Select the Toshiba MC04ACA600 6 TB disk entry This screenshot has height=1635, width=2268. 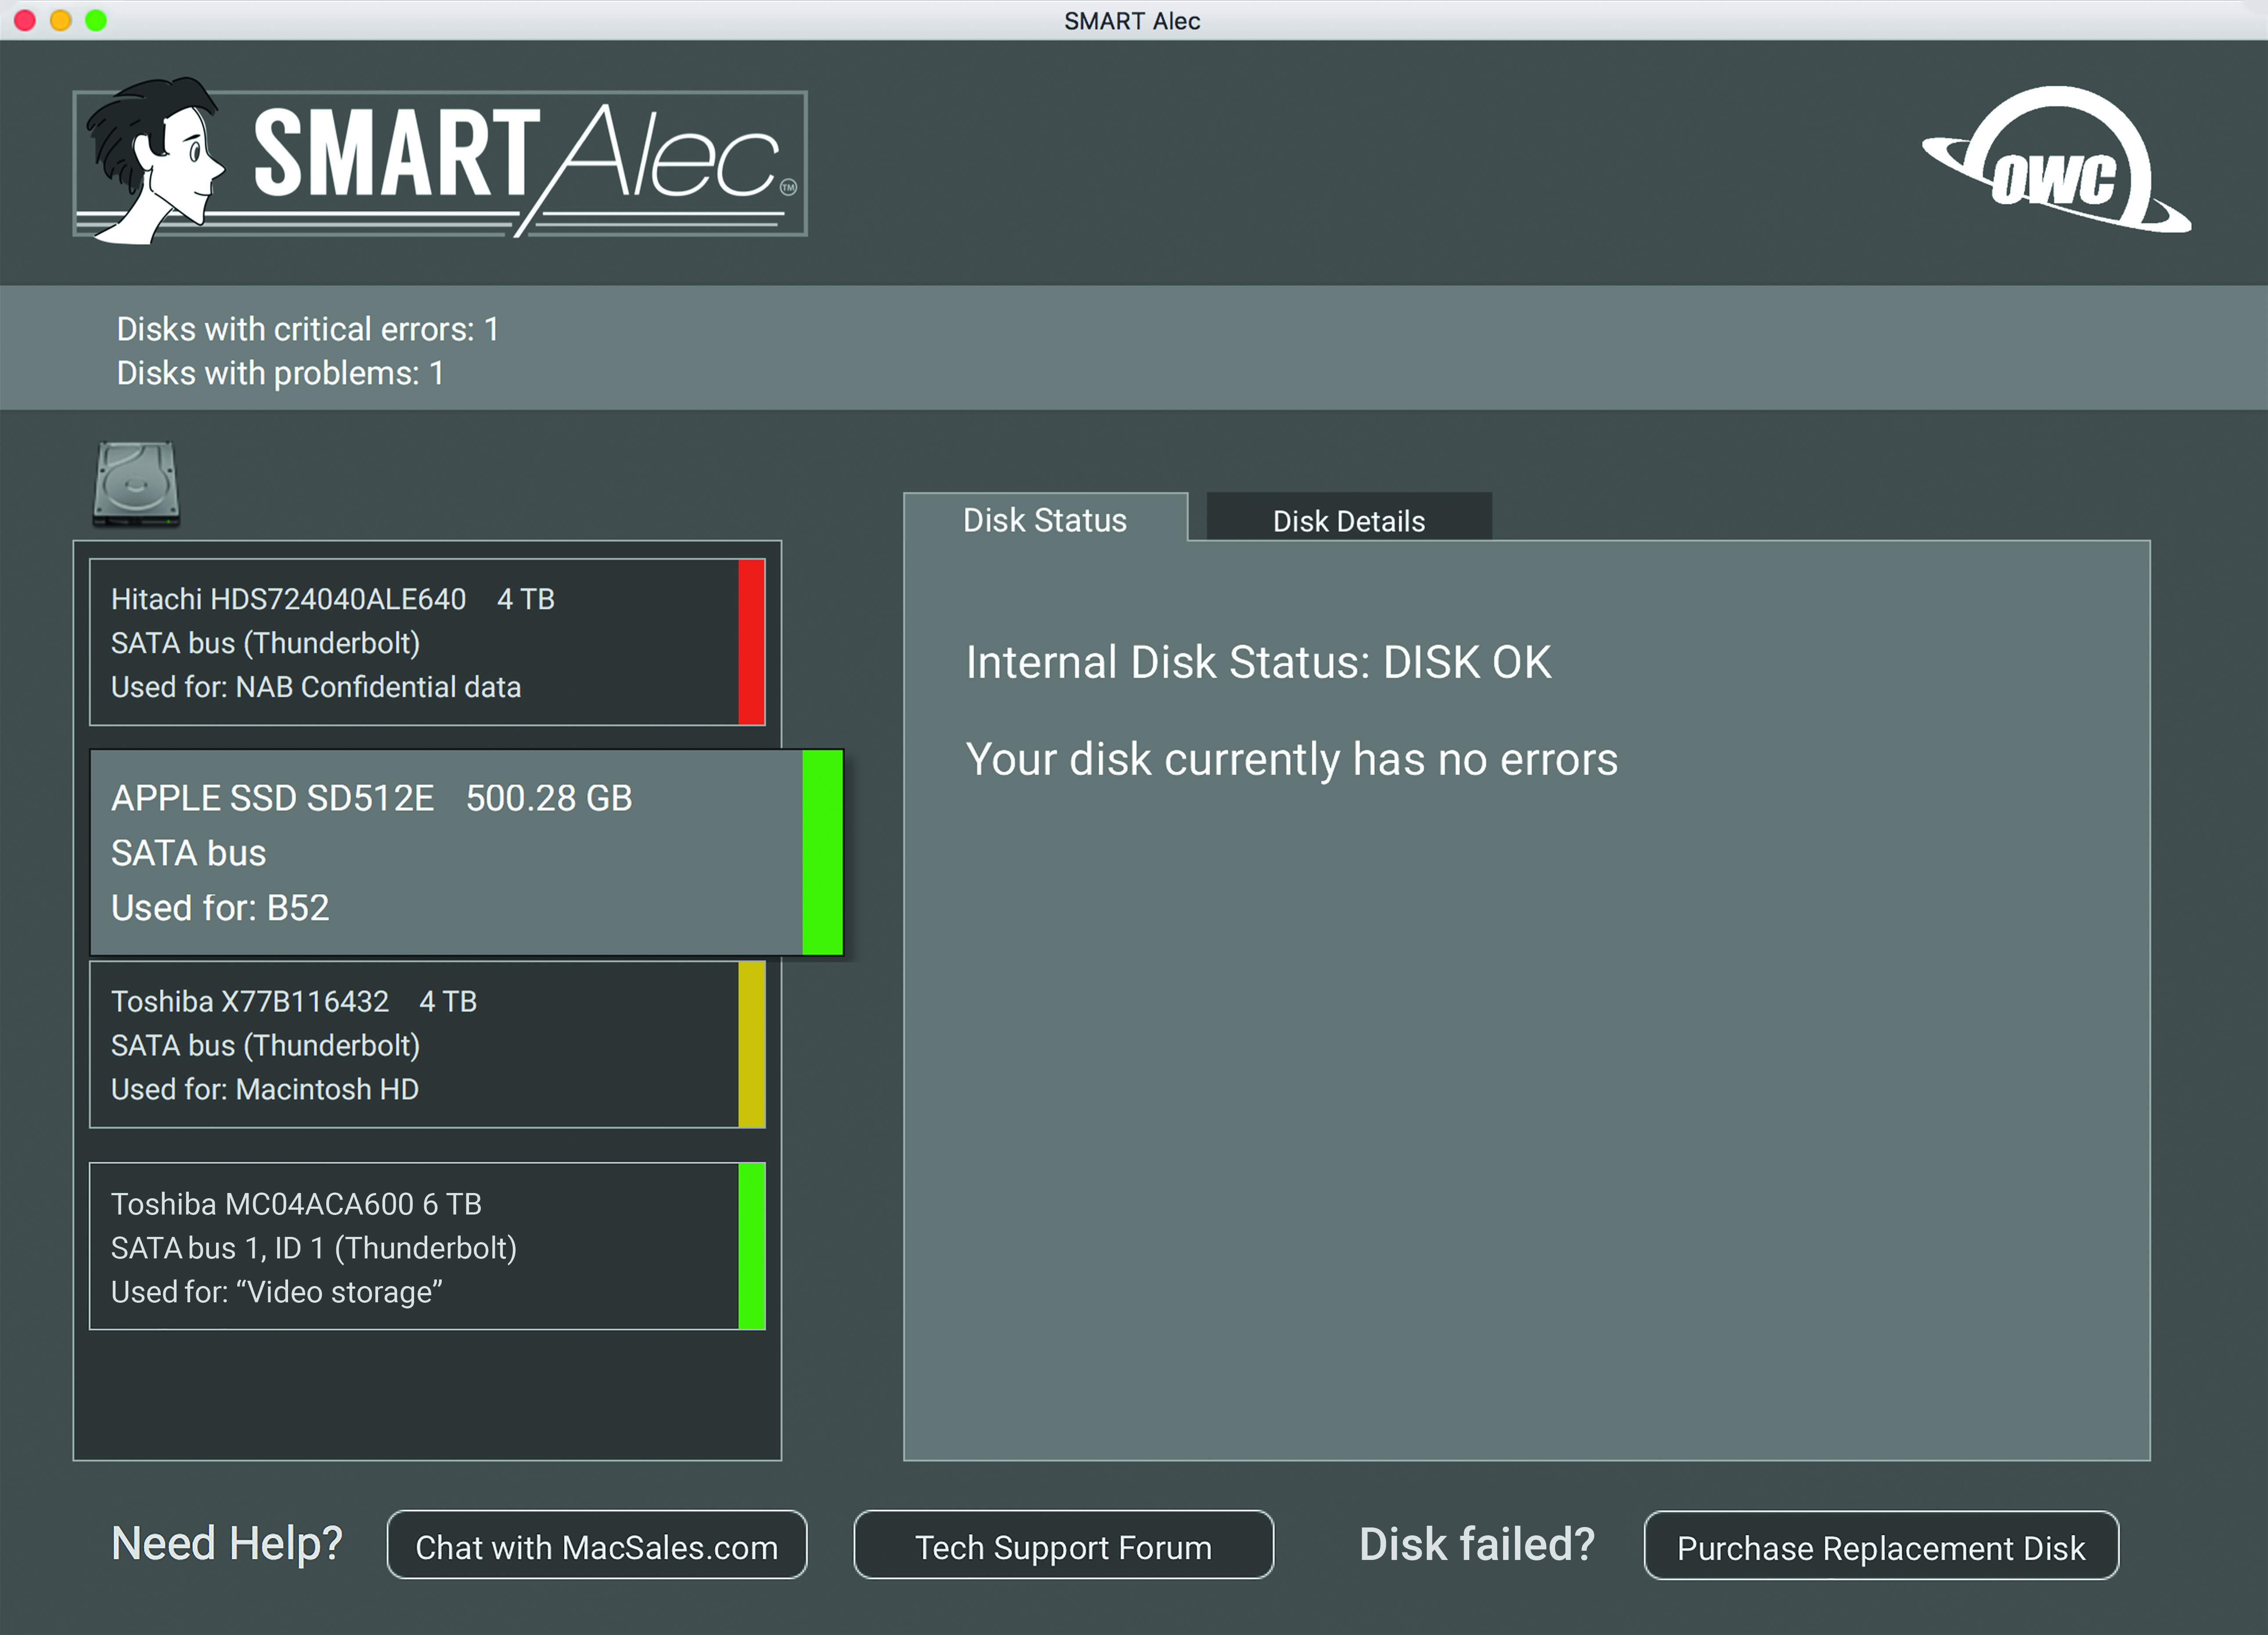427,1246
